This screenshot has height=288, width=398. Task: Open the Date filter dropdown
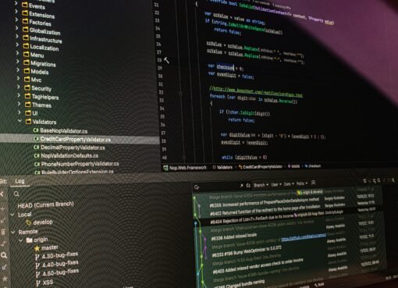point(289,184)
